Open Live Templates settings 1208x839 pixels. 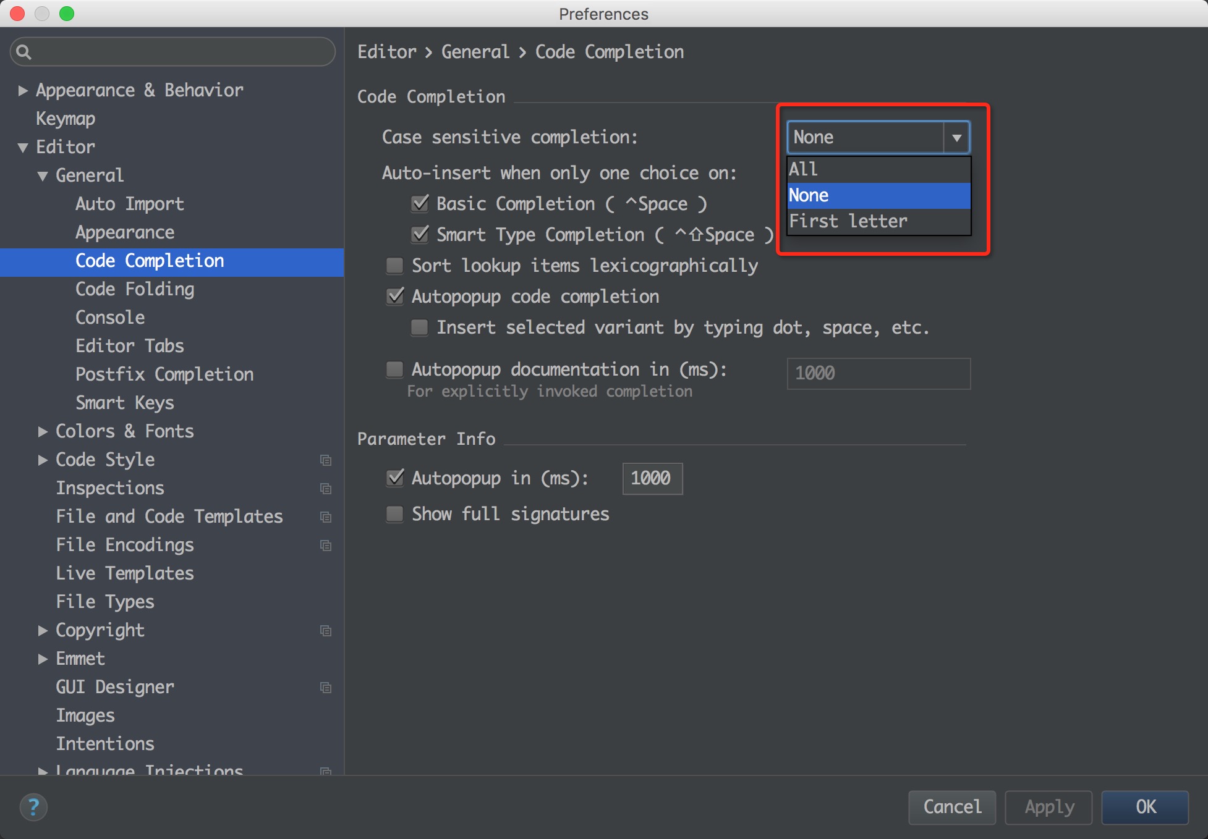coord(125,573)
